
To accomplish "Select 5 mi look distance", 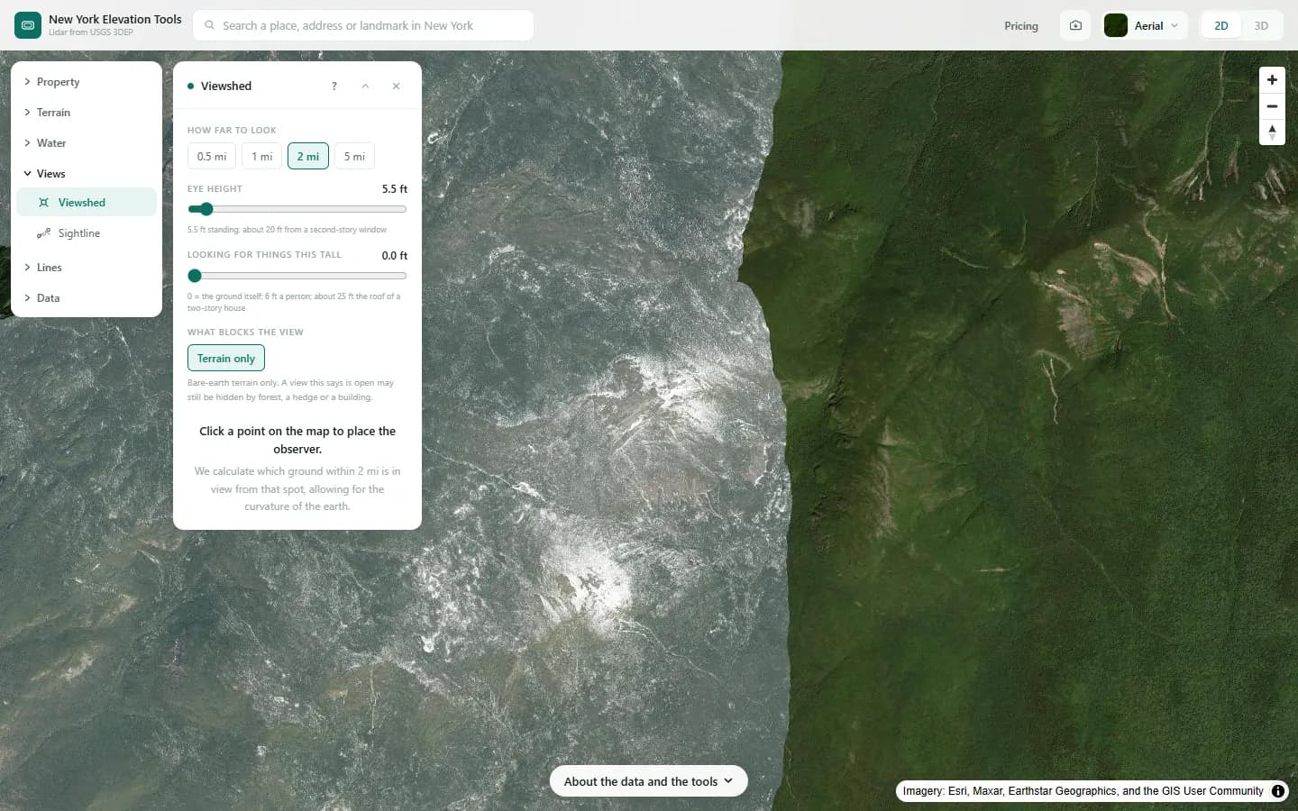I will (354, 156).
